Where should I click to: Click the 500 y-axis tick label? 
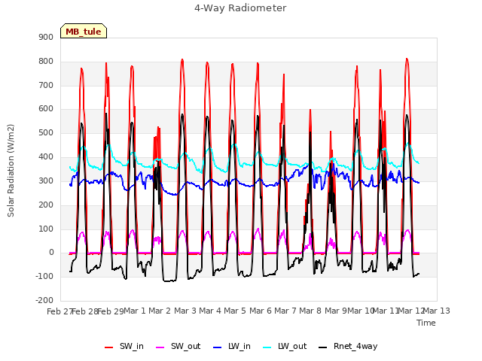coord(46,133)
